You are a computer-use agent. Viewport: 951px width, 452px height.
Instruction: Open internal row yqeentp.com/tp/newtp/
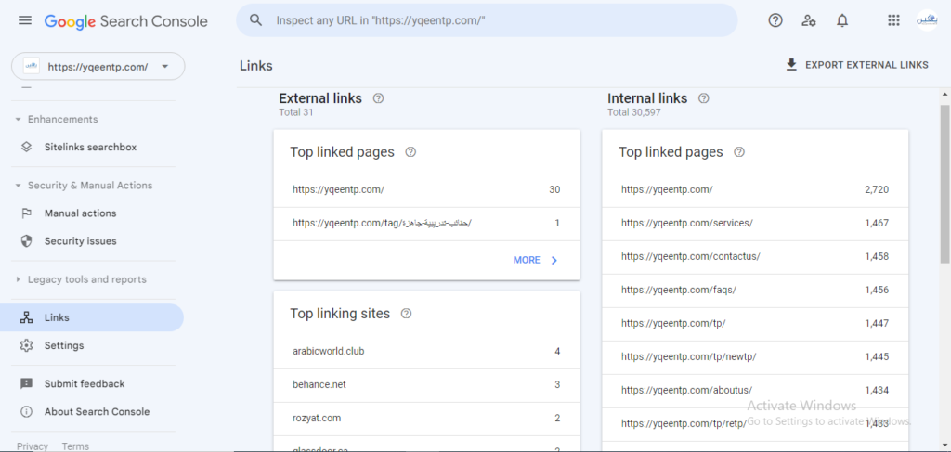755,356
